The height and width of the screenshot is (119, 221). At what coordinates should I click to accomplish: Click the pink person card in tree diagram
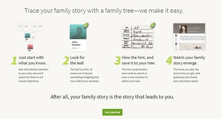[30, 49]
